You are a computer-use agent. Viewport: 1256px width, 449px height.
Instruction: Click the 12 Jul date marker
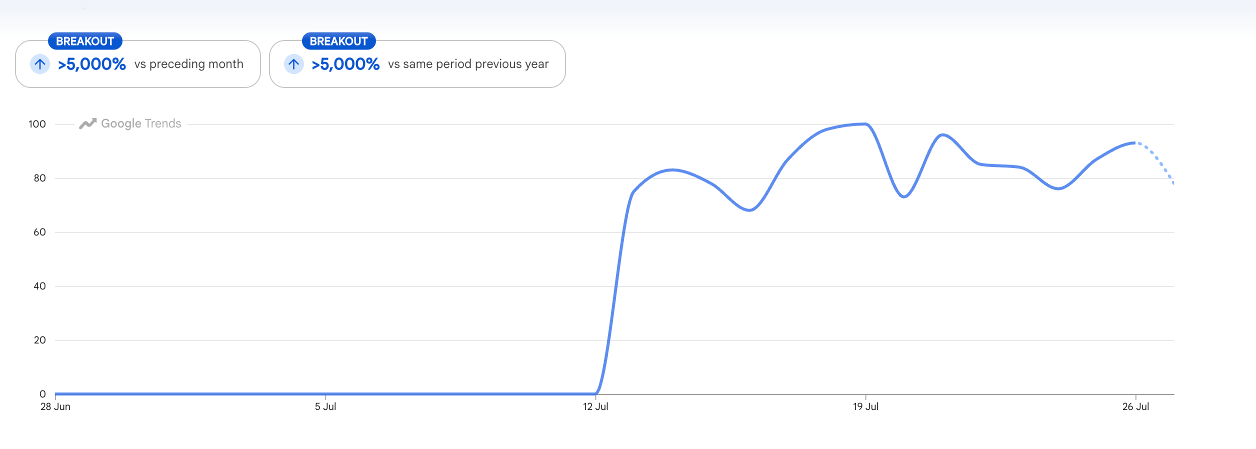[x=595, y=406]
